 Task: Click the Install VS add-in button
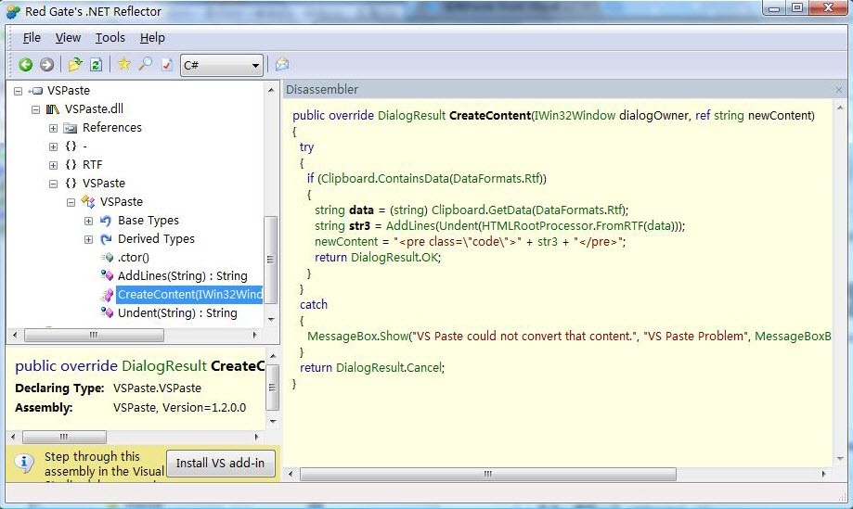tap(220, 464)
